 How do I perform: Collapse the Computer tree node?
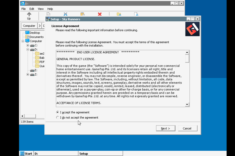[x=23, y=41]
